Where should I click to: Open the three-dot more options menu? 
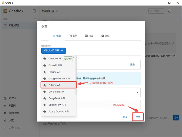pyautogui.click(x=177, y=11)
